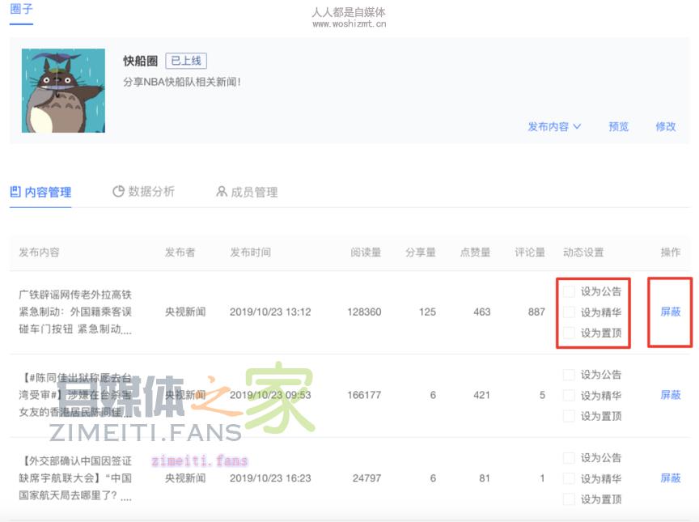Screen dimensions: 699x522
Task: Click the 成员管理 person icon
Action: click(x=222, y=192)
